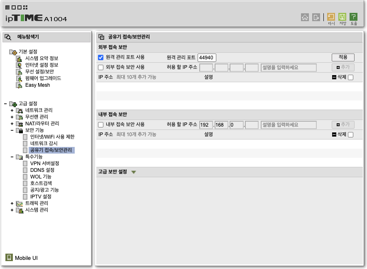Viewport: 367px width, 269px height.
Task: Open 네트워크 감시 menu item
Action: (44, 143)
